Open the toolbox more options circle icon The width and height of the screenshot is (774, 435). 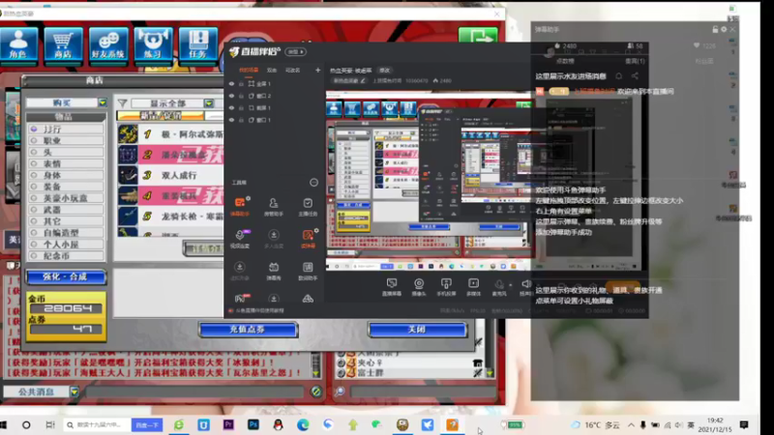(x=313, y=183)
